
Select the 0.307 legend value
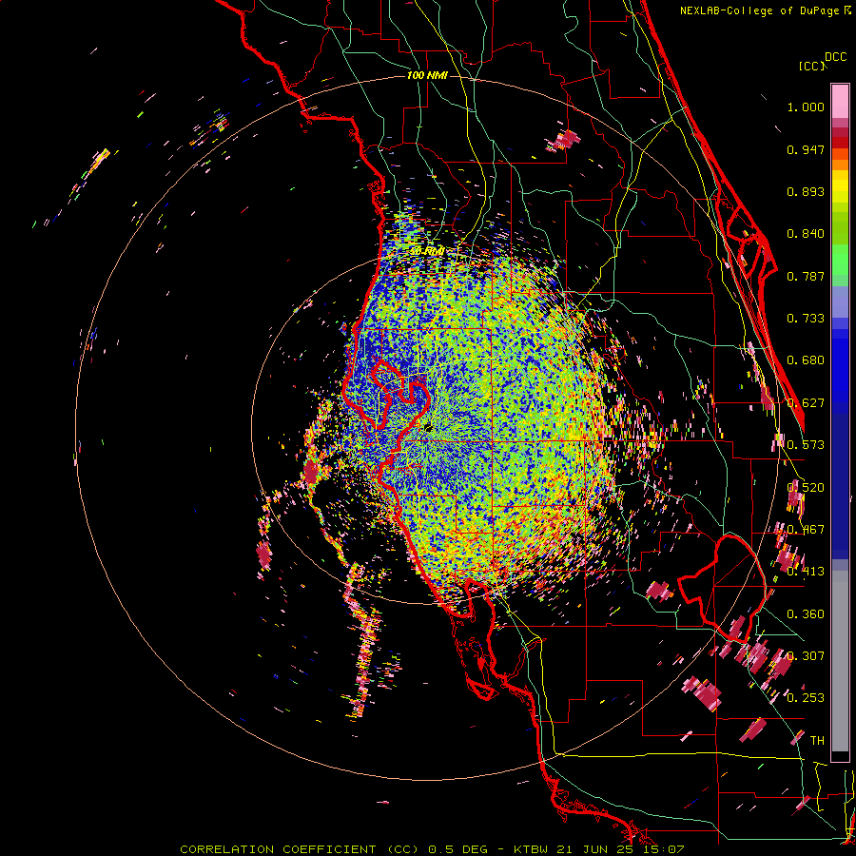point(806,656)
